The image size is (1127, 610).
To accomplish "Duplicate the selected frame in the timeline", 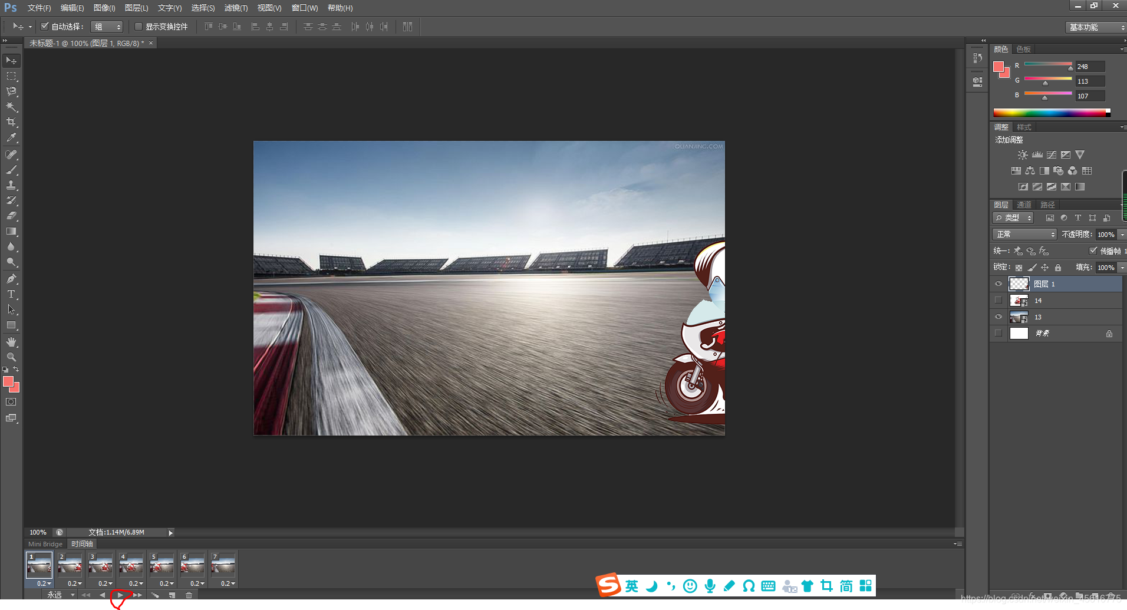I will tap(172, 595).
